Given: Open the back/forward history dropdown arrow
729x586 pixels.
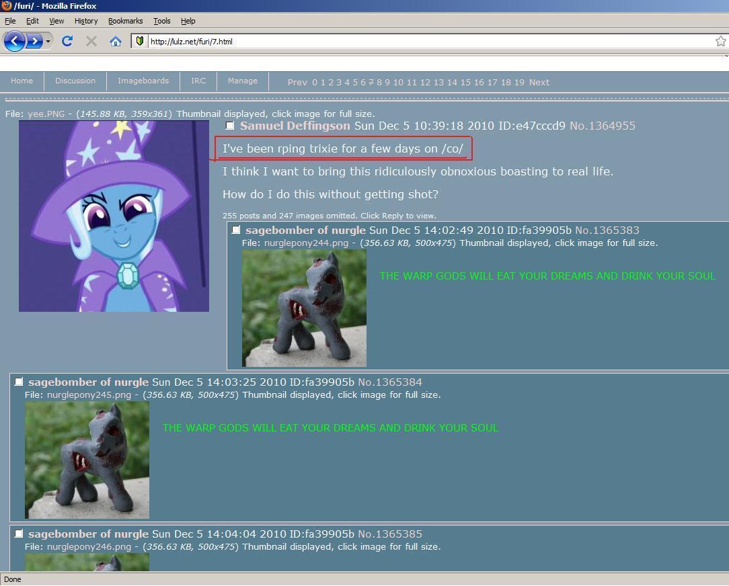Looking at the screenshot, I should [x=48, y=42].
